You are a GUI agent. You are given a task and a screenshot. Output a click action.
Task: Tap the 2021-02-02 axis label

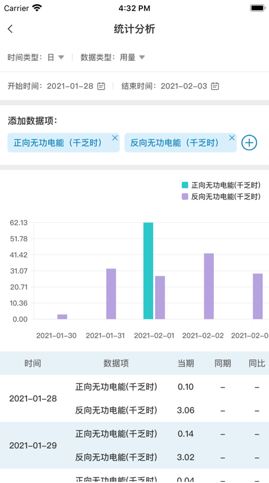[203, 336]
